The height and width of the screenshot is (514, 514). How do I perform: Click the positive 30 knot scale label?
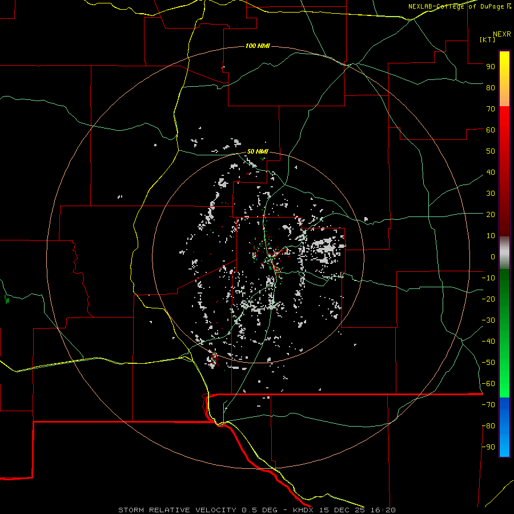[x=491, y=194]
